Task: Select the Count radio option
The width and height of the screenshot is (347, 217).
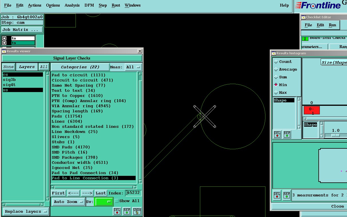Action: point(276,62)
